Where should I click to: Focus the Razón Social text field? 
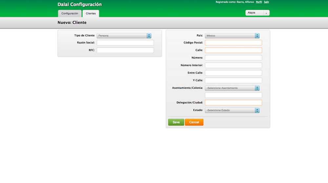coord(125,43)
